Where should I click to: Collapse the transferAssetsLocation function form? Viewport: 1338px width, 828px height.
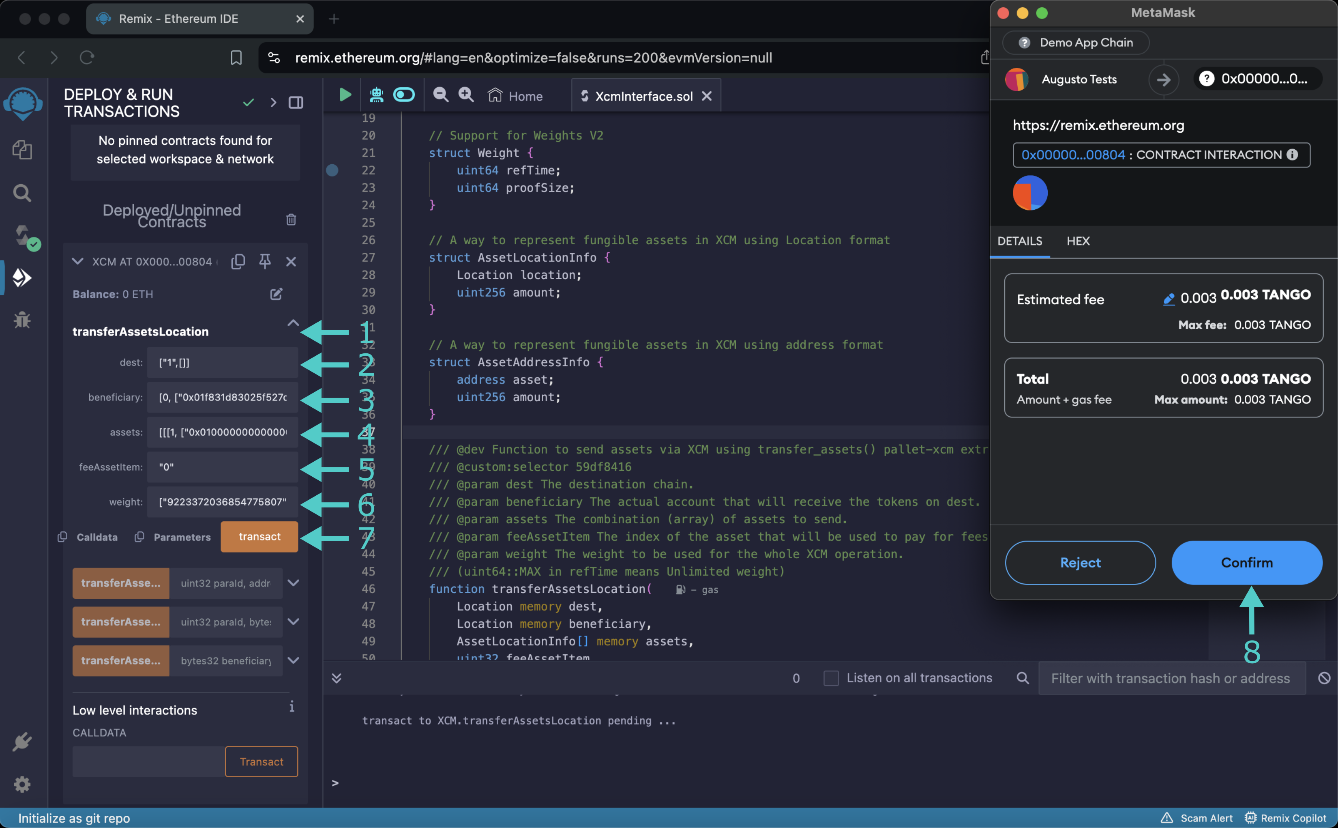[293, 323]
